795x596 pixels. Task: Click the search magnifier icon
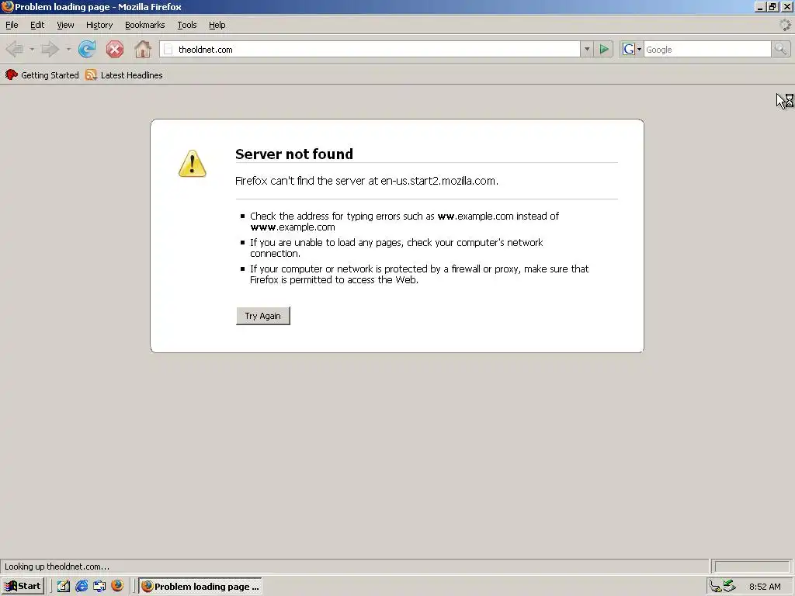pyautogui.click(x=780, y=49)
